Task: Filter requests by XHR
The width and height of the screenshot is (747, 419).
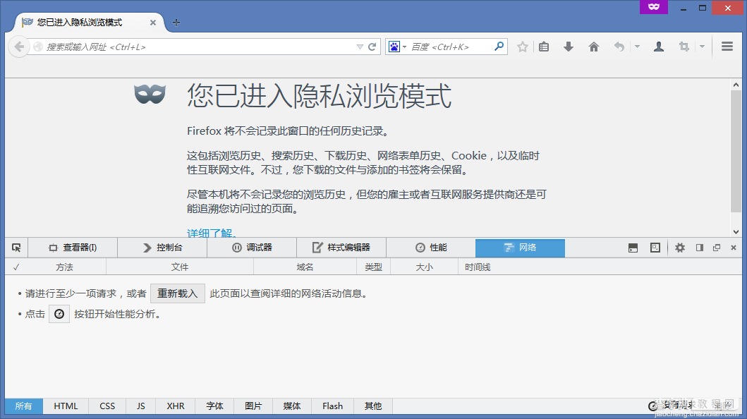Action: (x=176, y=406)
